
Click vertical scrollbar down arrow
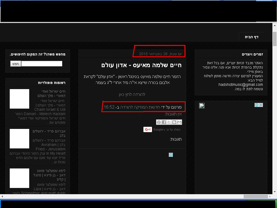(275, 192)
